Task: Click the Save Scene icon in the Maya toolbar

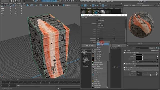Action: tap(16, 1)
